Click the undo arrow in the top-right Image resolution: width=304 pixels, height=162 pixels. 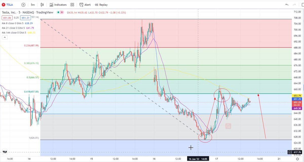click(x=287, y=5)
